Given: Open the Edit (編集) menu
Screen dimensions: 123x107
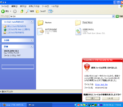Looking at the screenshot, I should coord(14,6).
